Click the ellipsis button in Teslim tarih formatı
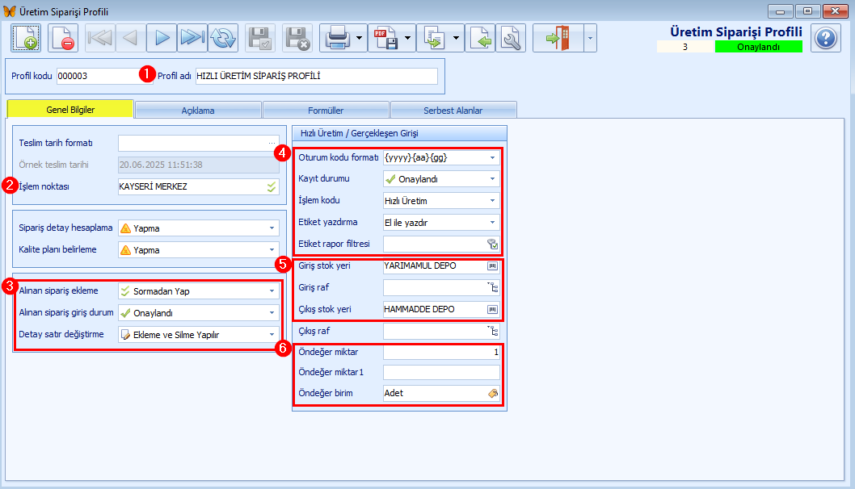Viewport: 855px width, 489px height. click(272, 143)
